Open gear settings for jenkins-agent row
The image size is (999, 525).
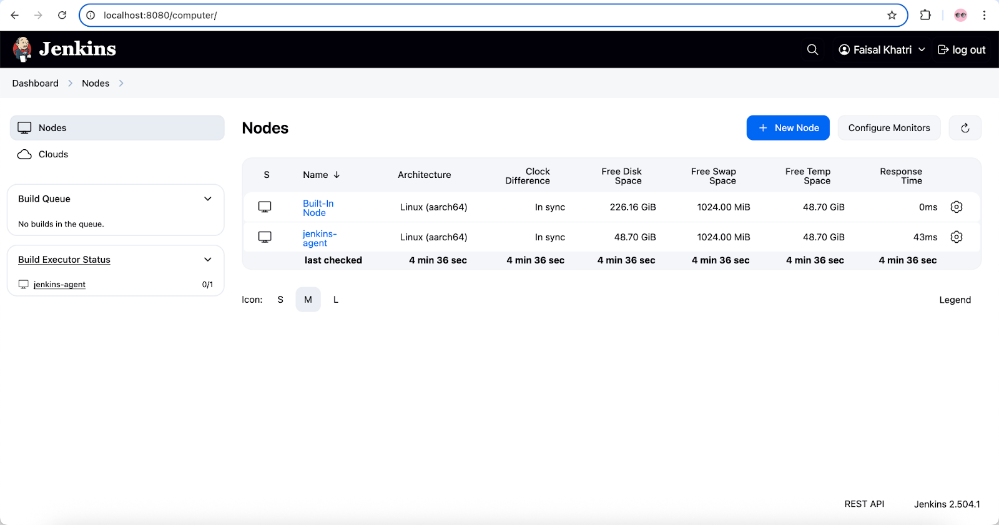pyautogui.click(x=957, y=237)
